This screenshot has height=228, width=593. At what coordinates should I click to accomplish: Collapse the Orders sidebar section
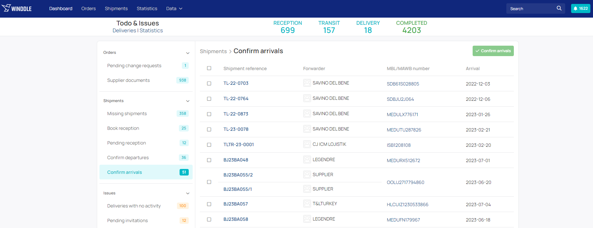[188, 53]
